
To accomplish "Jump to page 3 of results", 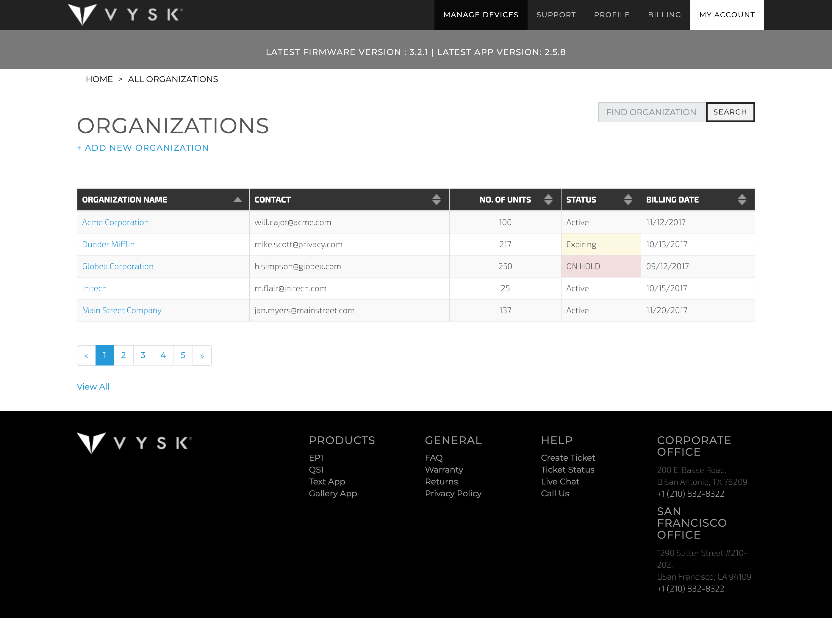I will 143,355.
